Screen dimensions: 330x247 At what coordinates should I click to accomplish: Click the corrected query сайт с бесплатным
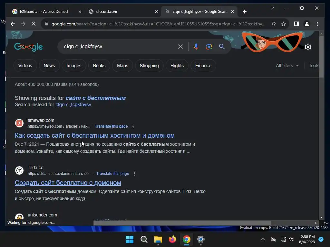[x=96, y=98]
